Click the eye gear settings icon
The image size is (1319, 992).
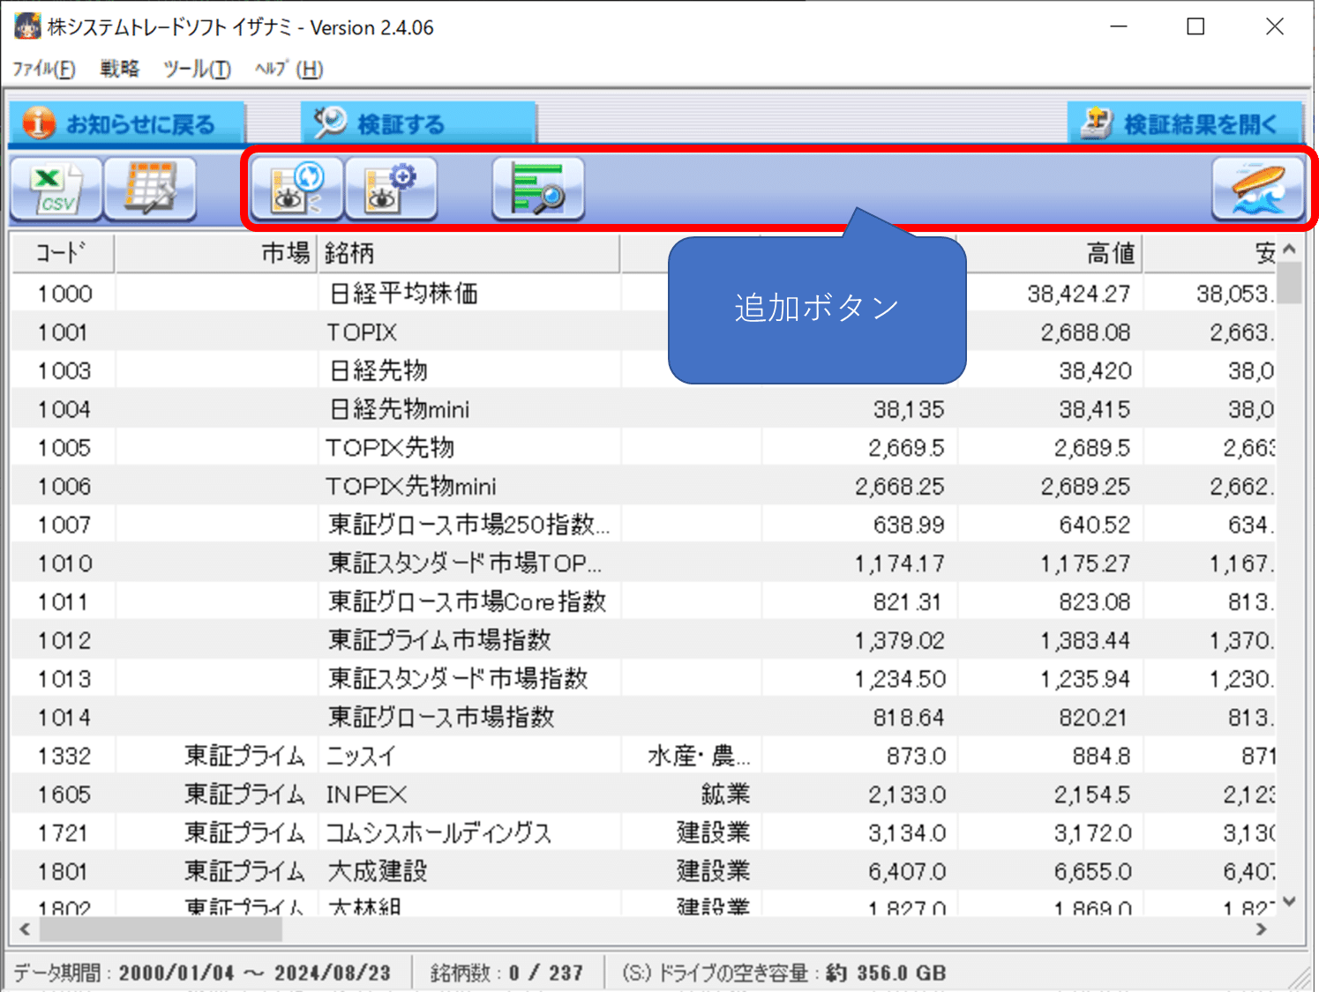tap(391, 189)
